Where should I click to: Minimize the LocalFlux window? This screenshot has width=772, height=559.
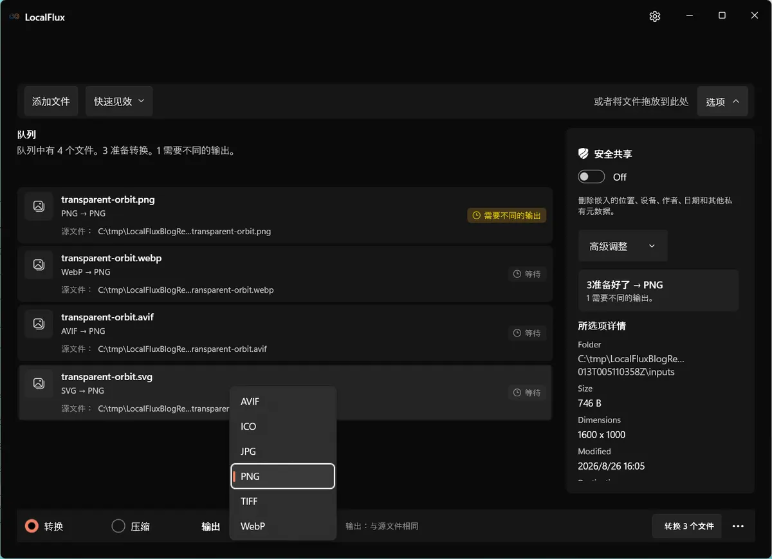coord(690,16)
